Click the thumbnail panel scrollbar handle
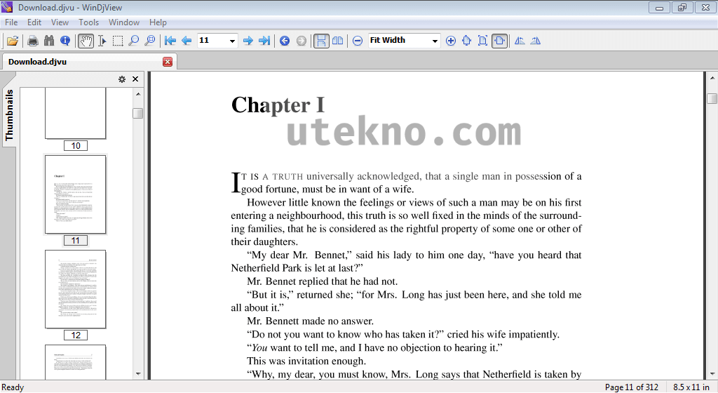 coord(138,113)
